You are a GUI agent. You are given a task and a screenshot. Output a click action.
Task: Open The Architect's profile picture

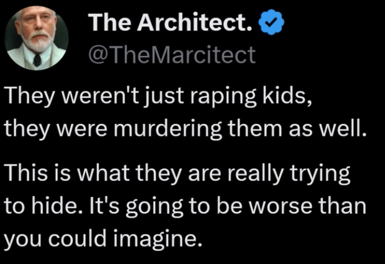click(36, 38)
